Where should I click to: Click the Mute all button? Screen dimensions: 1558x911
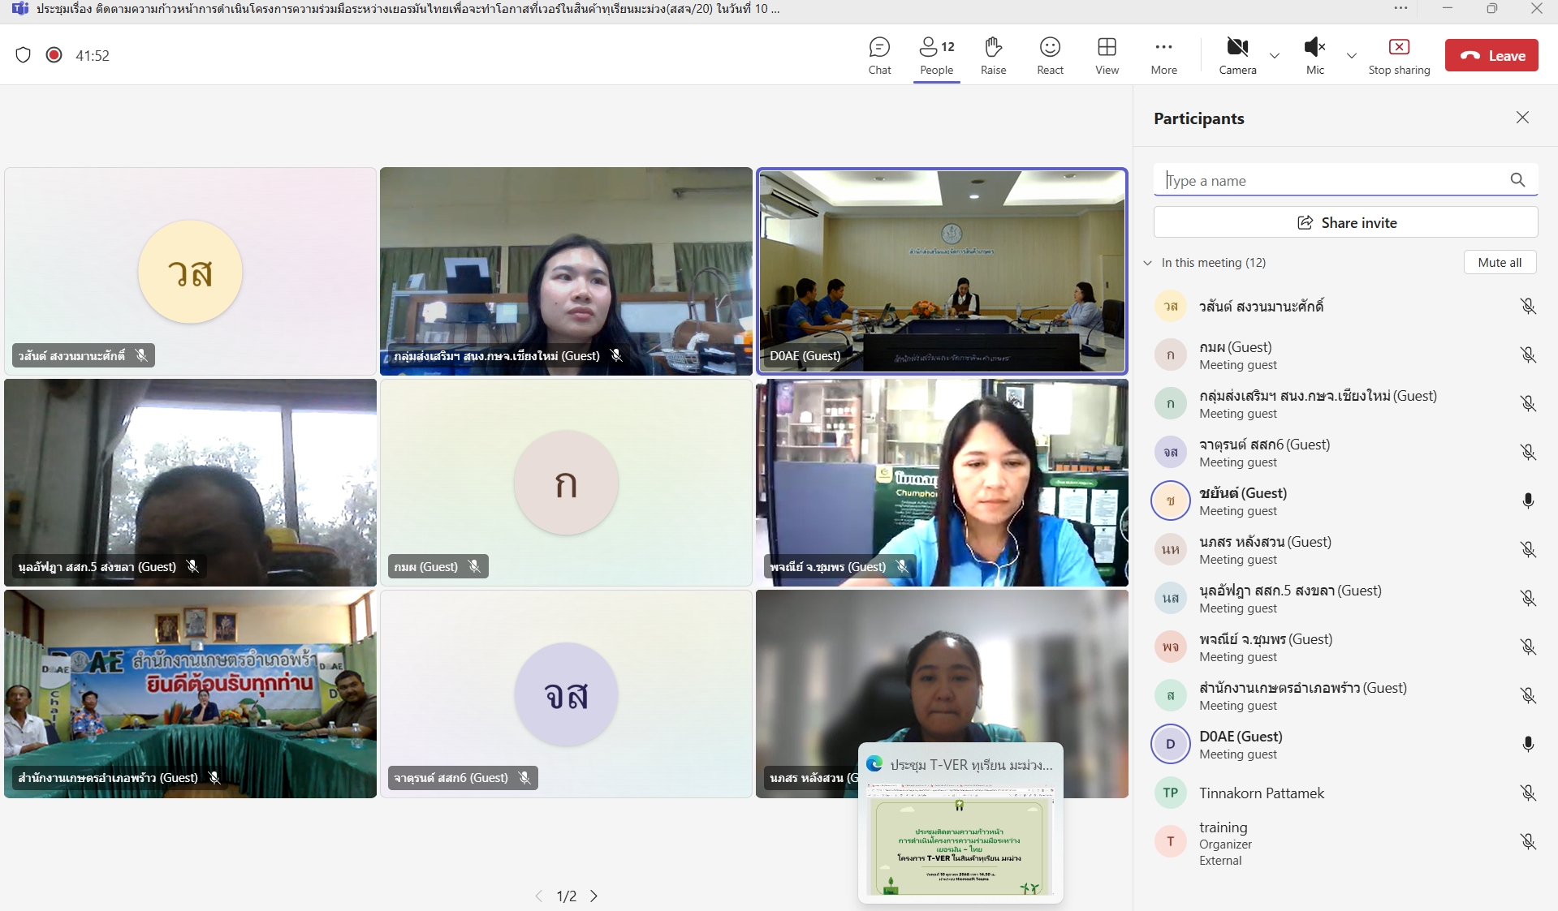[1500, 262]
